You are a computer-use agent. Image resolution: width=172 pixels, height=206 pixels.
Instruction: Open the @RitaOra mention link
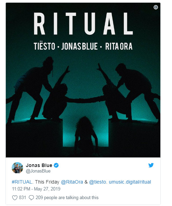(x=72, y=182)
